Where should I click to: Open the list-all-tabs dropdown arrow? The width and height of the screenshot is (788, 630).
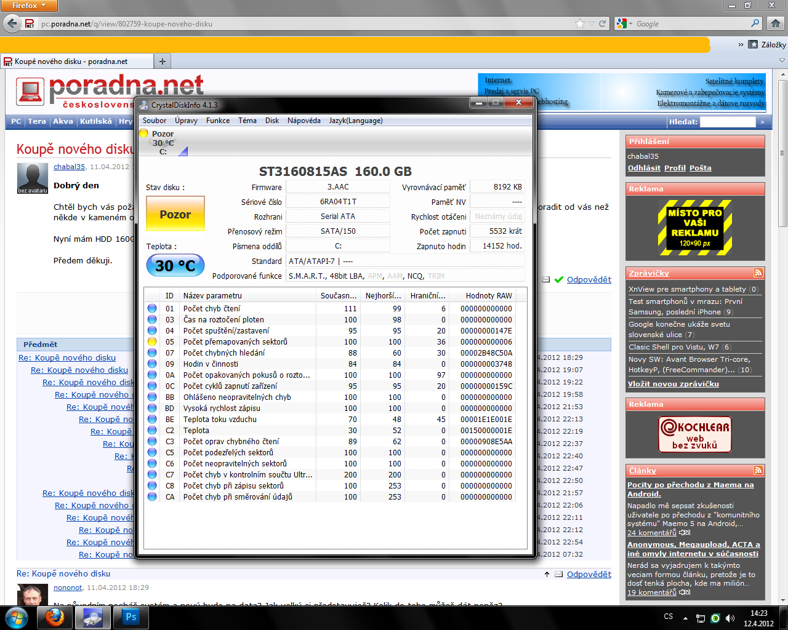(x=782, y=61)
